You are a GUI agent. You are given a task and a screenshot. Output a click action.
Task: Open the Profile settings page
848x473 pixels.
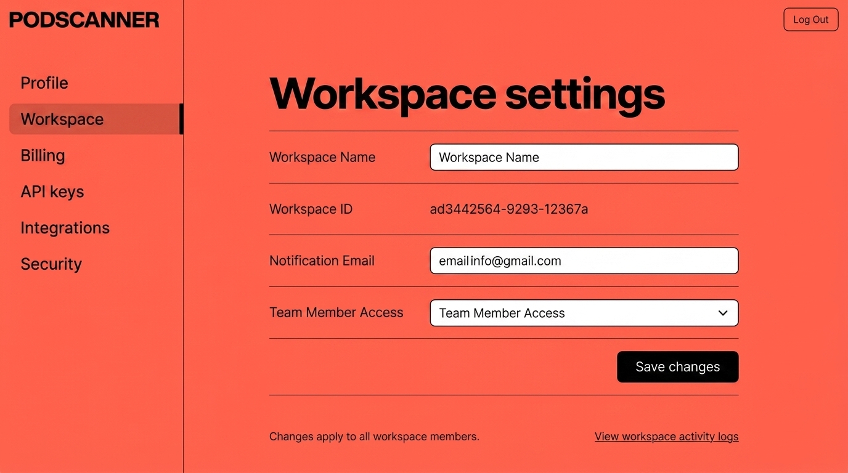(44, 83)
